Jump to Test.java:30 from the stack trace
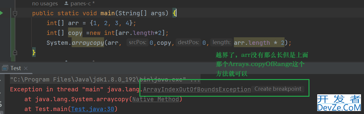 [x=93, y=109]
